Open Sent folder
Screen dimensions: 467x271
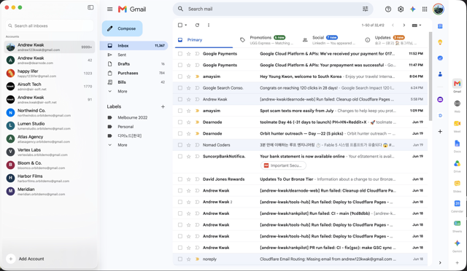(134, 55)
